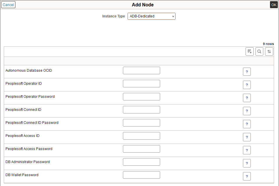
Task: Open help for Autonomous Database OCID
Action: [247, 71]
